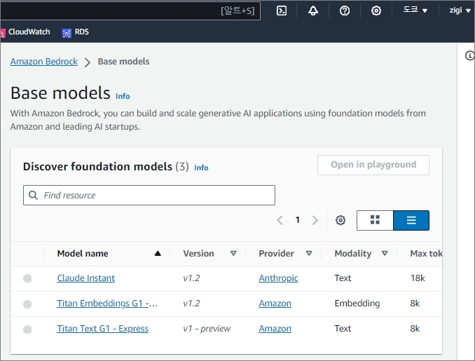Go to previous page arrow
475x361 pixels.
280,220
